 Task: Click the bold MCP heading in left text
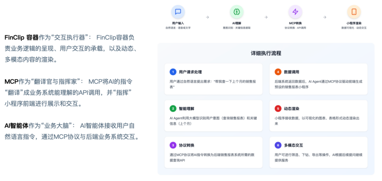coord(11,81)
